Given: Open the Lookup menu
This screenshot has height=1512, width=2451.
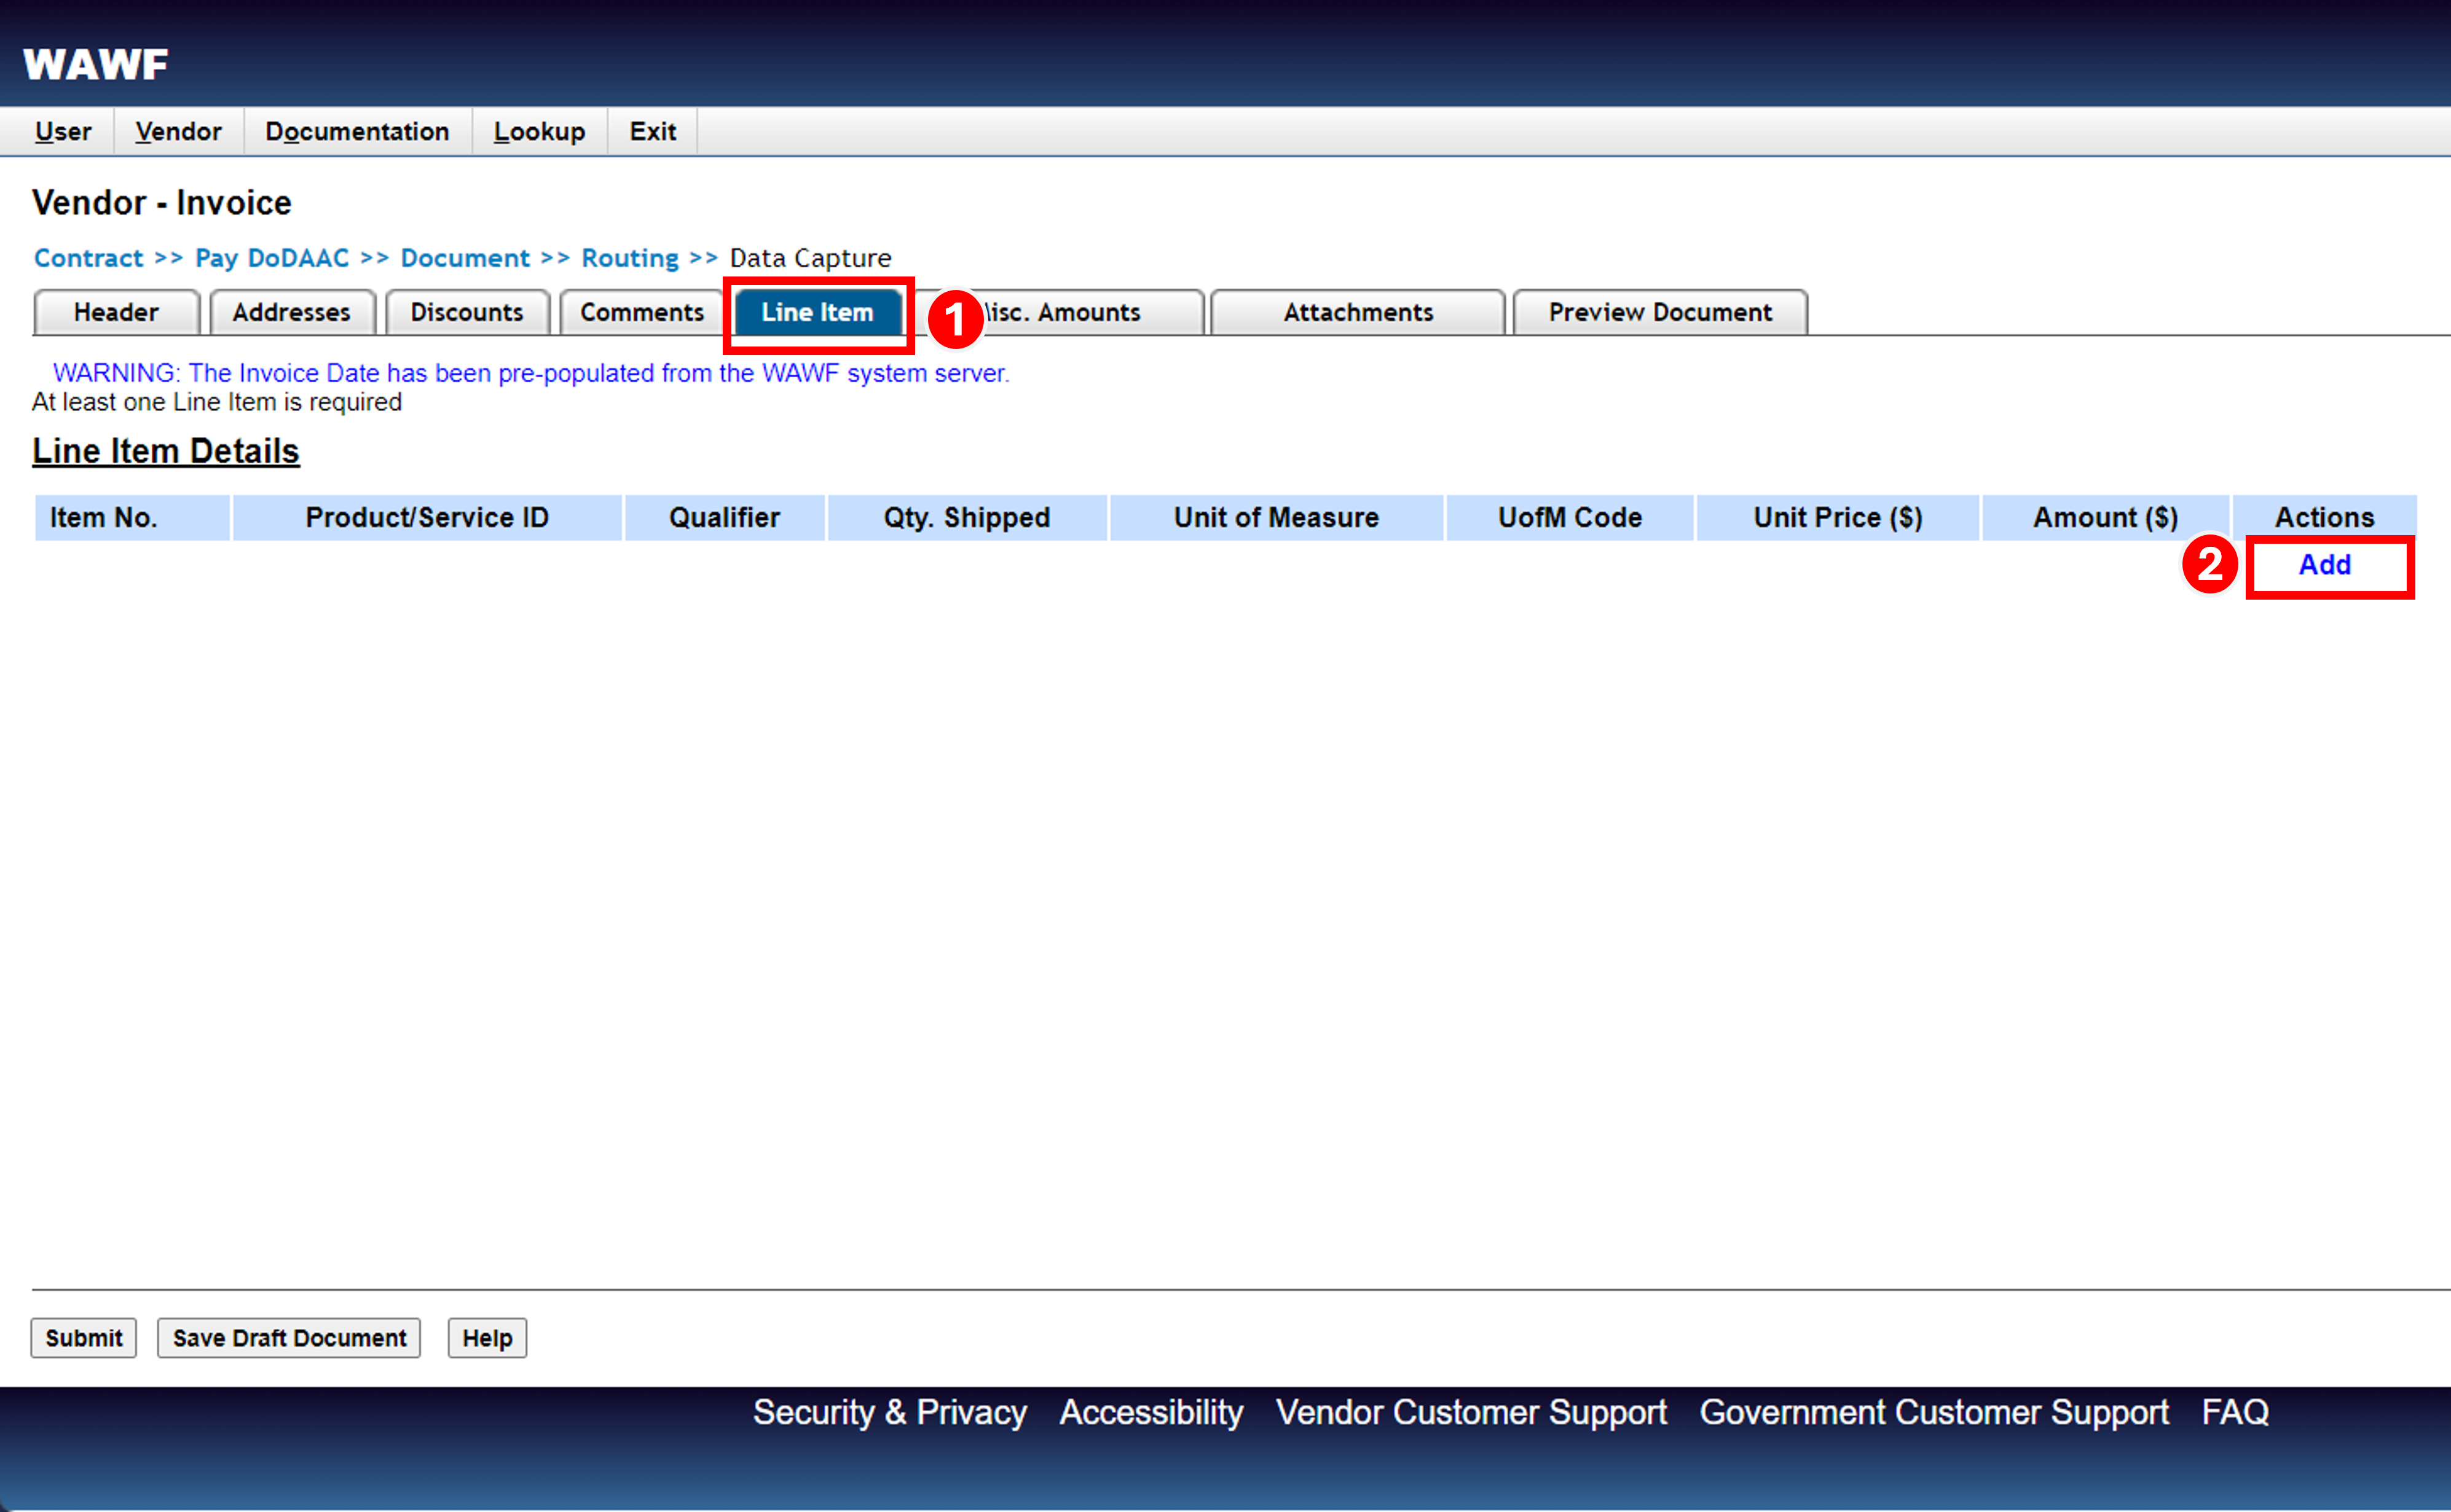Looking at the screenshot, I should 539,131.
